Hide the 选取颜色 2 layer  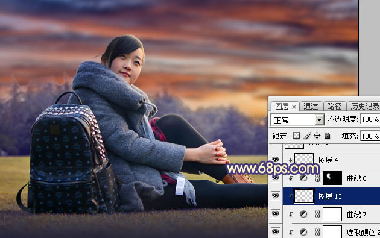(x=275, y=232)
